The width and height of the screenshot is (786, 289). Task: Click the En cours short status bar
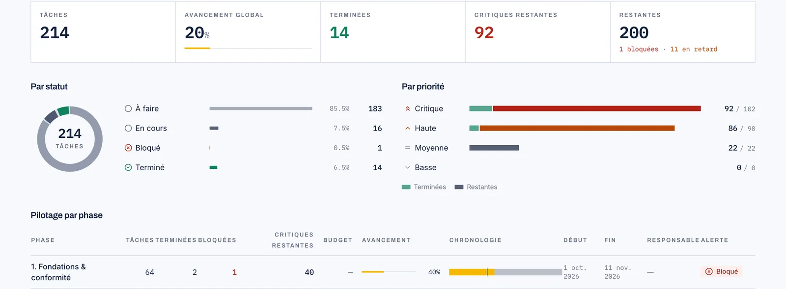tap(214, 128)
